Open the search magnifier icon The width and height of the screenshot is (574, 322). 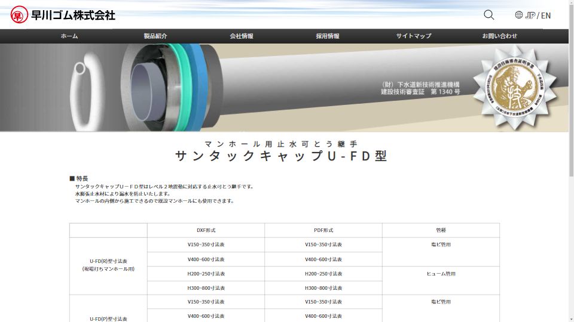tap(488, 15)
